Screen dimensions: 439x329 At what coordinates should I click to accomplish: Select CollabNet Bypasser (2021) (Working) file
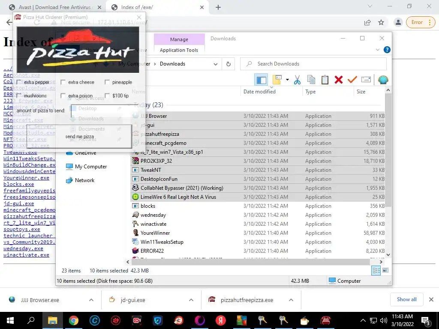pyautogui.click(x=258, y=188)
